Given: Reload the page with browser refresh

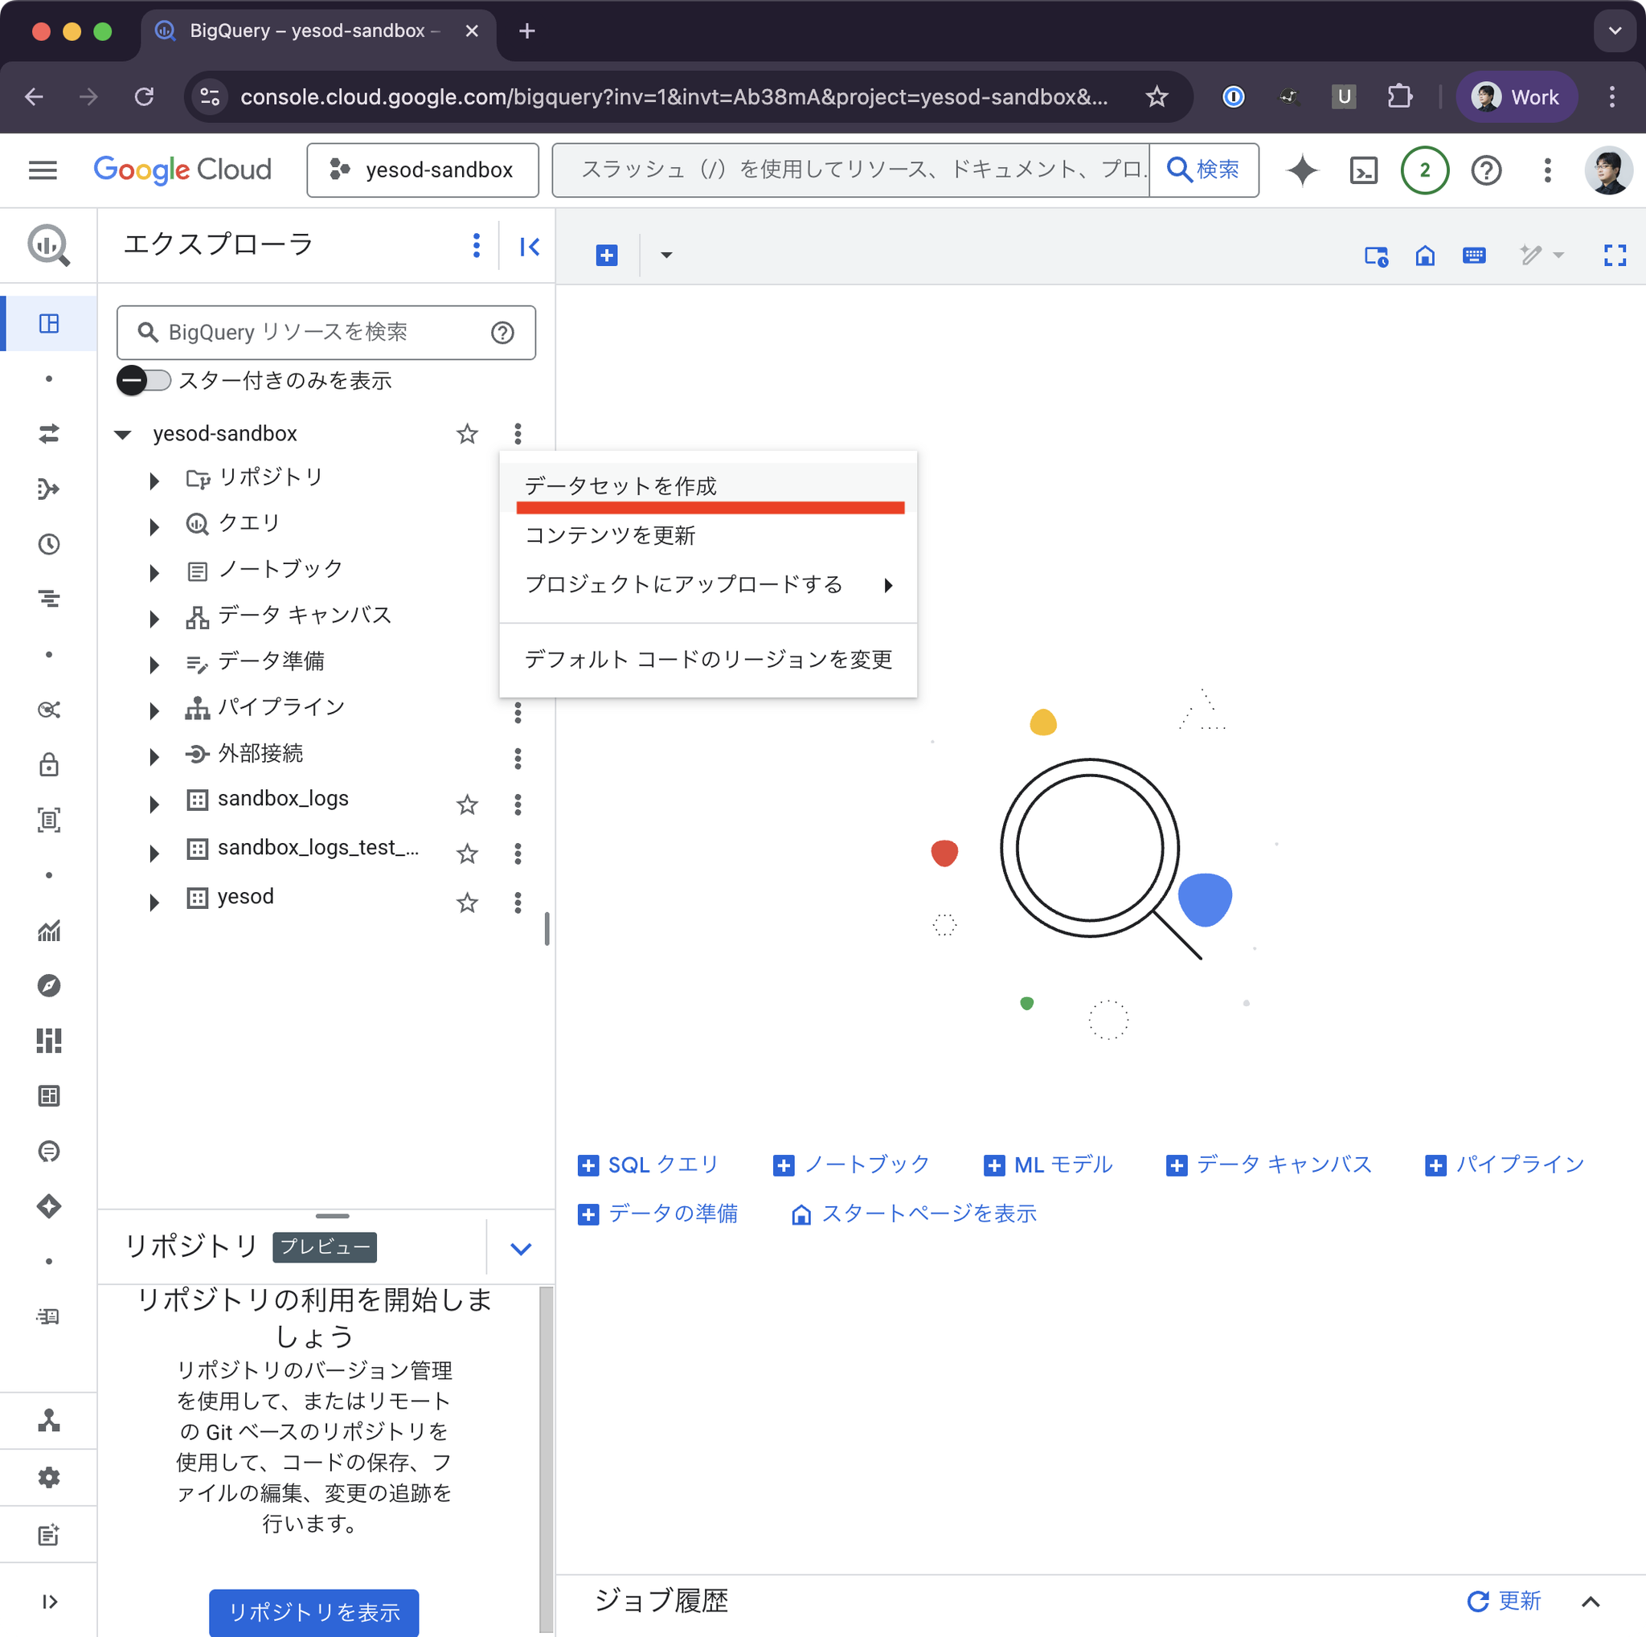Looking at the screenshot, I should (144, 96).
